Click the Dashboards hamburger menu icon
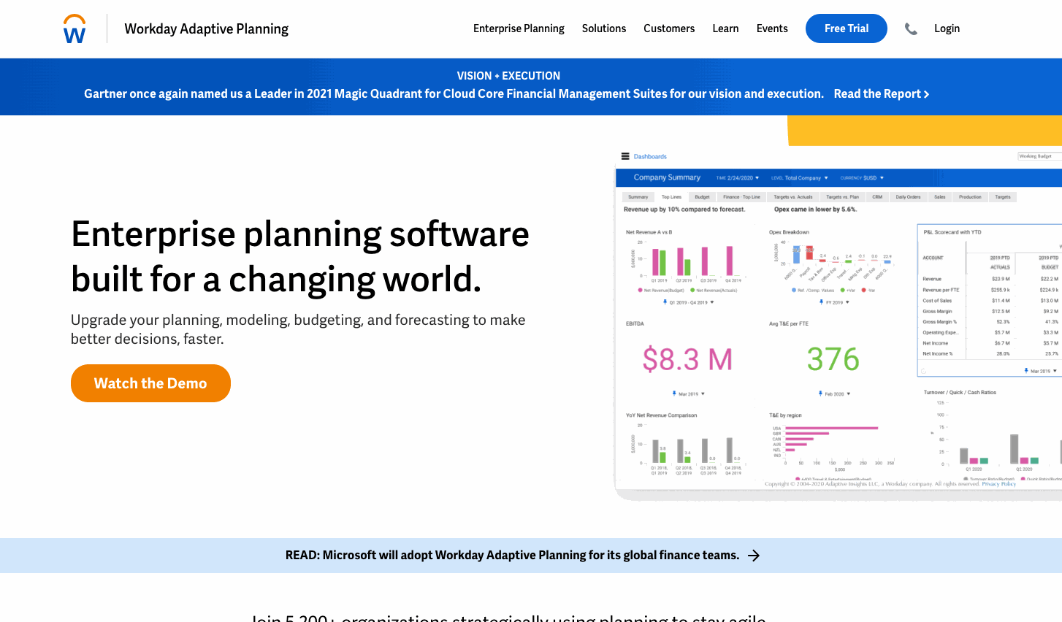The image size is (1062, 622). click(625, 156)
